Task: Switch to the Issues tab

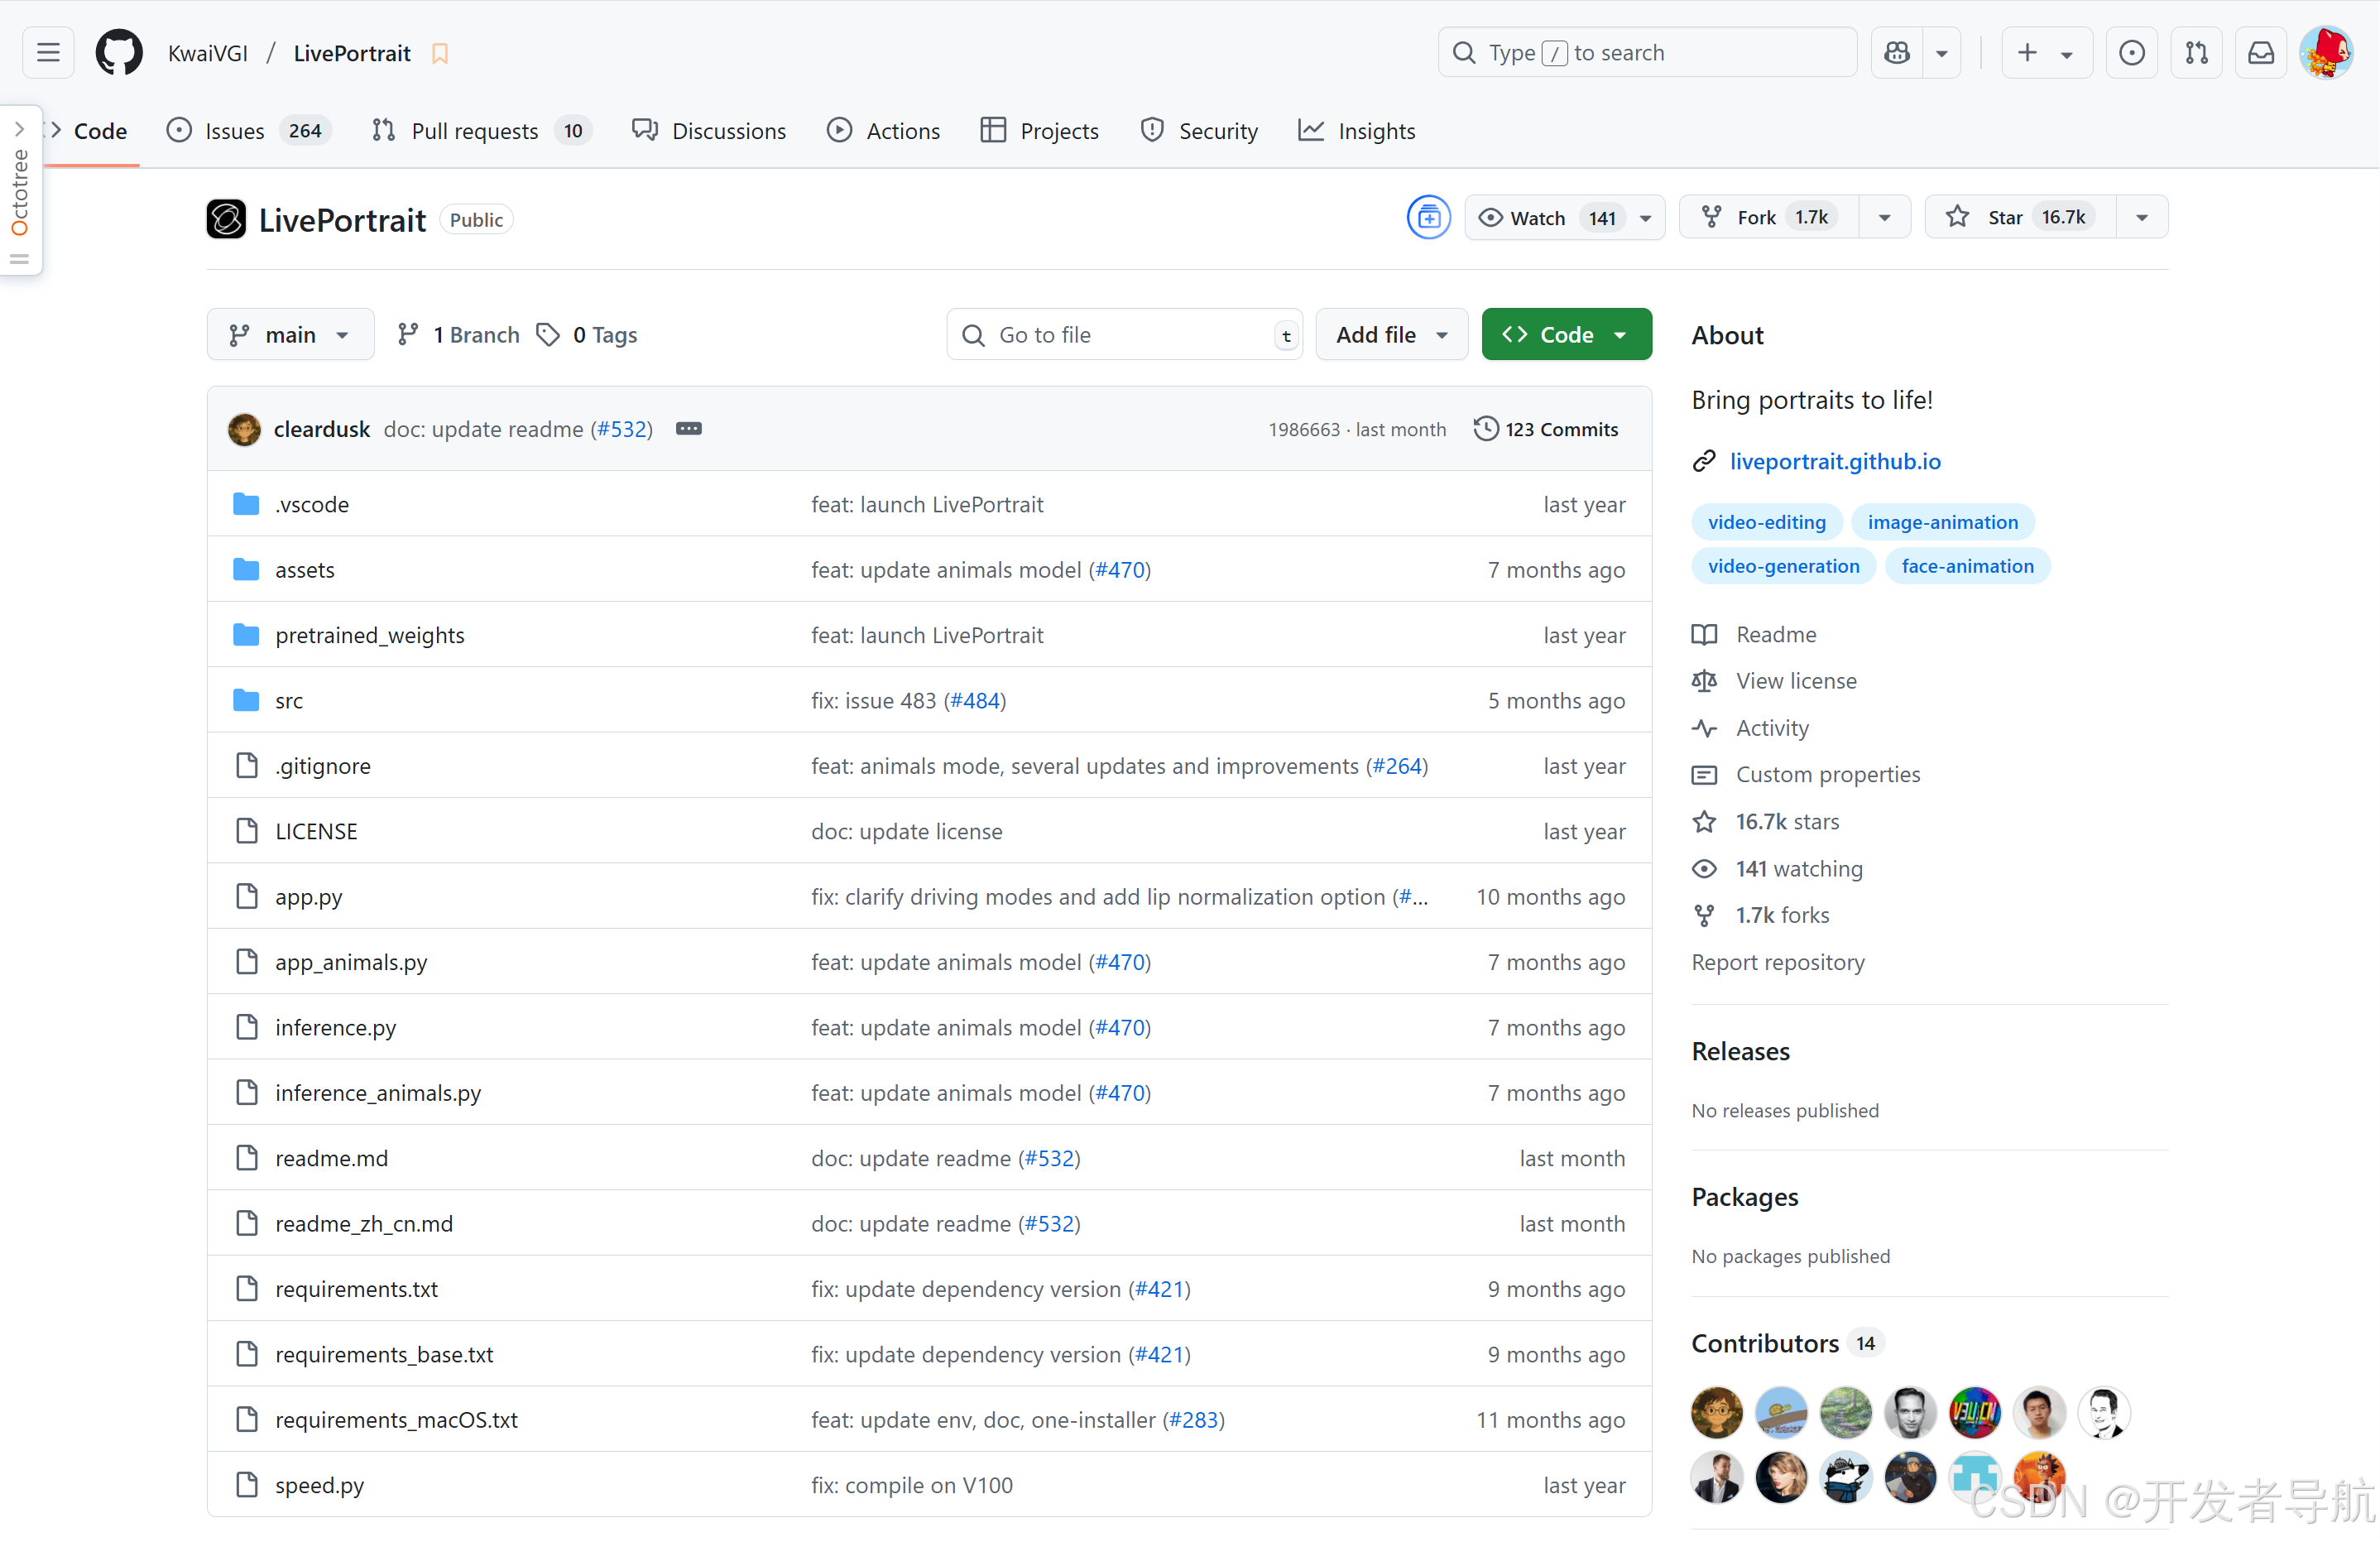Action: pos(234,131)
